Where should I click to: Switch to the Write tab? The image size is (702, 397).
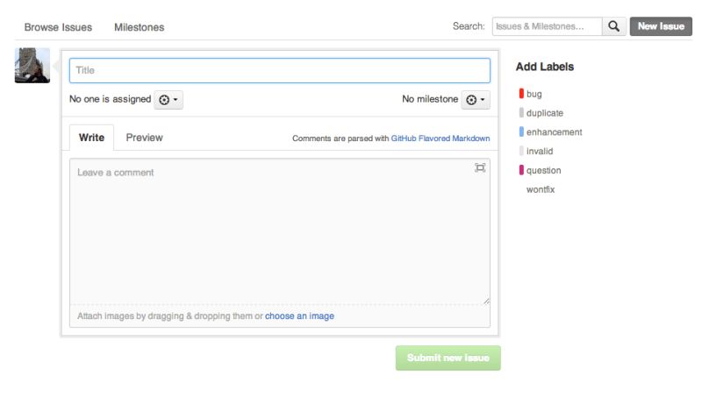tap(91, 138)
